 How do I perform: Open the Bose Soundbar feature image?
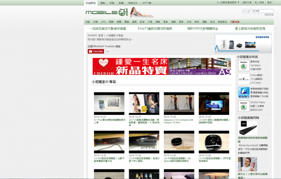click(247, 128)
